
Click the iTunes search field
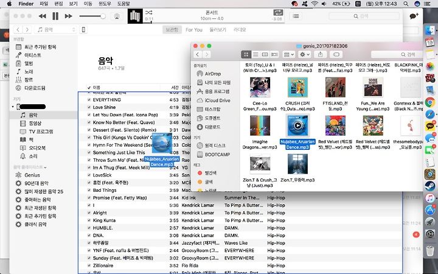click(364, 16)
